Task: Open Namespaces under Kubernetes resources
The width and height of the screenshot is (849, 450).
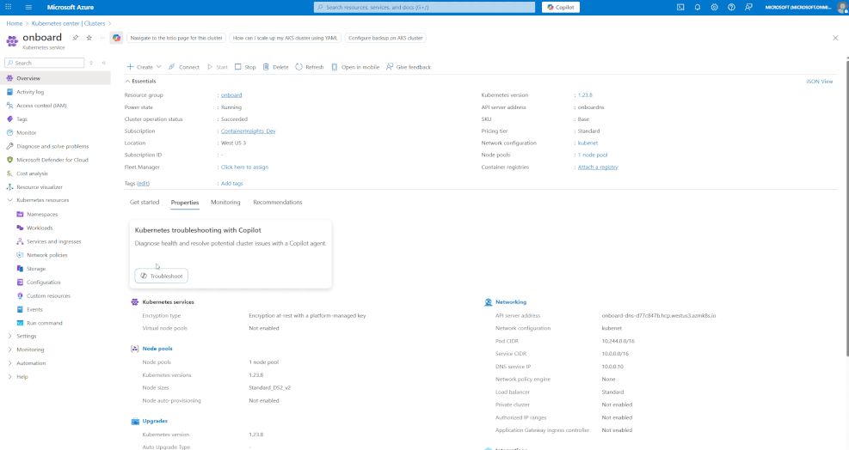Action: 41,214
